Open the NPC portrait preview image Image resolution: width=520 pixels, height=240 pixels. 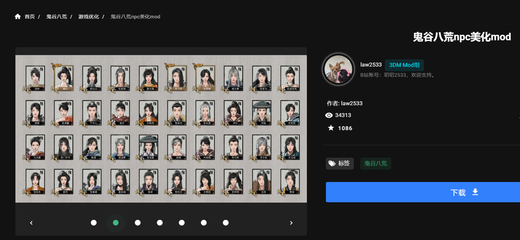[x=161, y=129]
